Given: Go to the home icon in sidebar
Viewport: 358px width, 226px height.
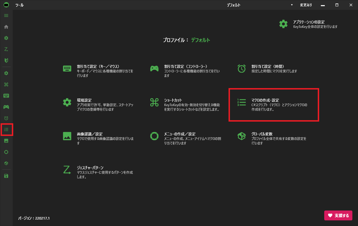Looking at the screenshot, I should pos(6,27).
